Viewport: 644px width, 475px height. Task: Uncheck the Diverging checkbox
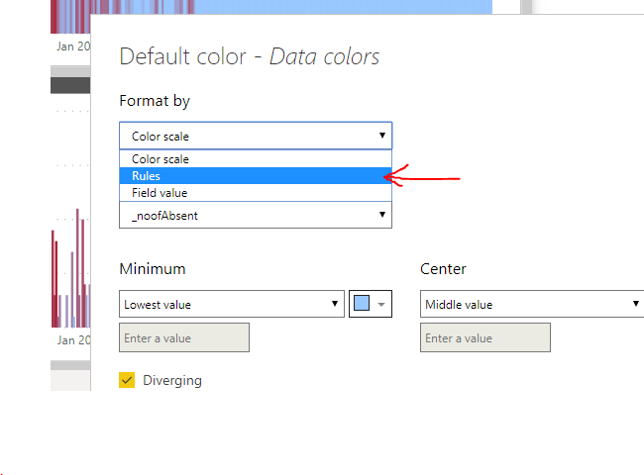(x=127, y=380)
